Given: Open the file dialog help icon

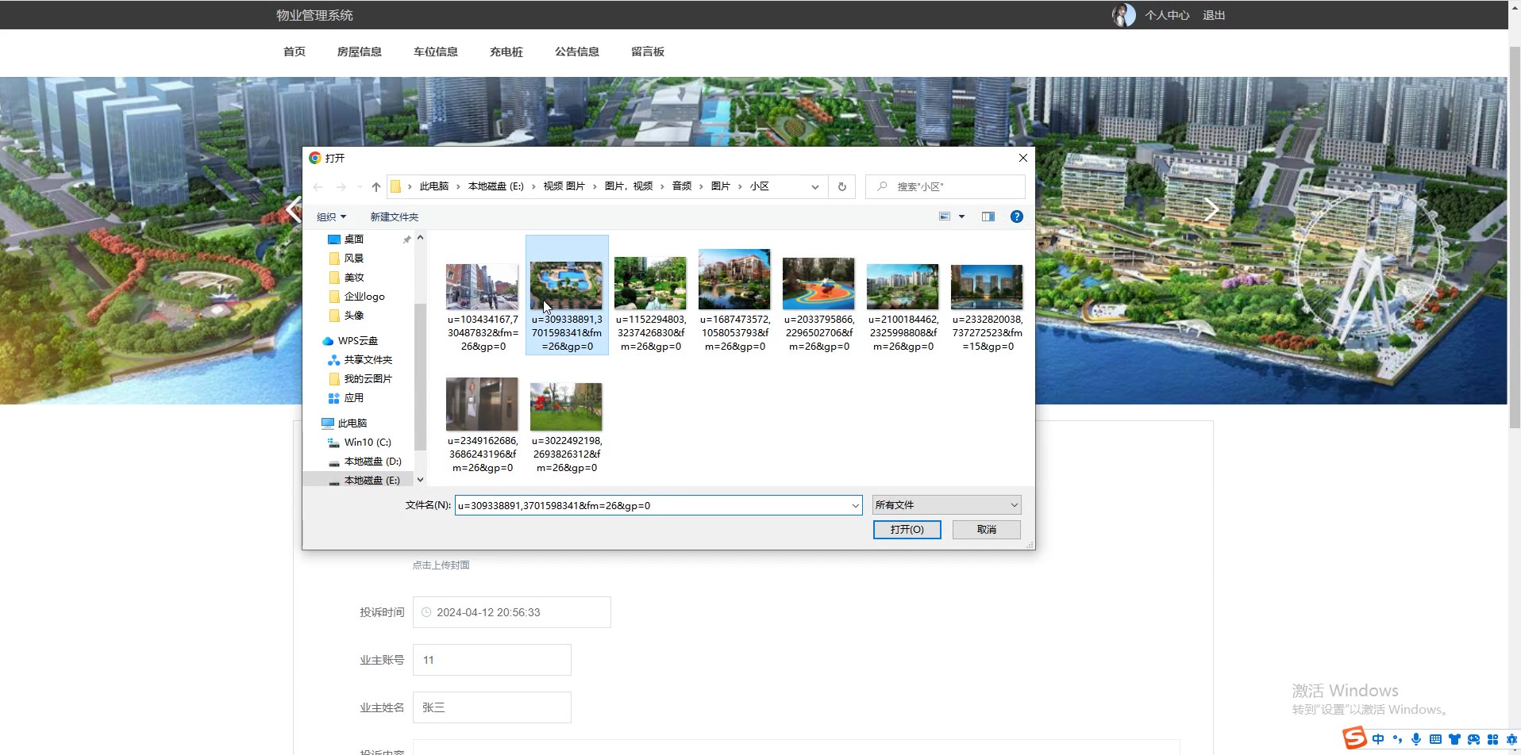Looking at the screenshot, I should click(1016, 217).
